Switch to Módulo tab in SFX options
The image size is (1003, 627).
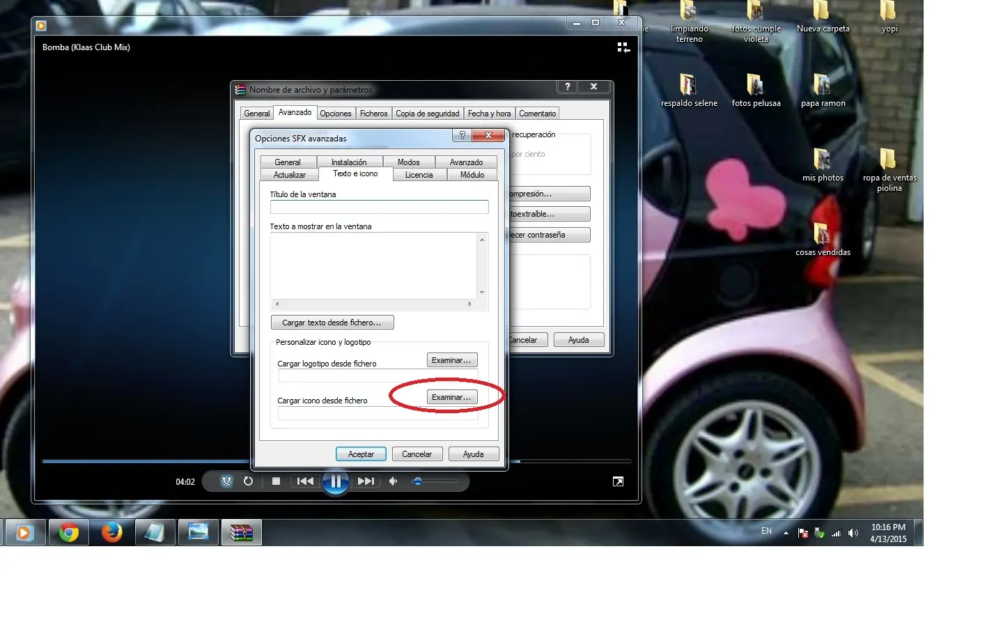[x=472, y=175]
